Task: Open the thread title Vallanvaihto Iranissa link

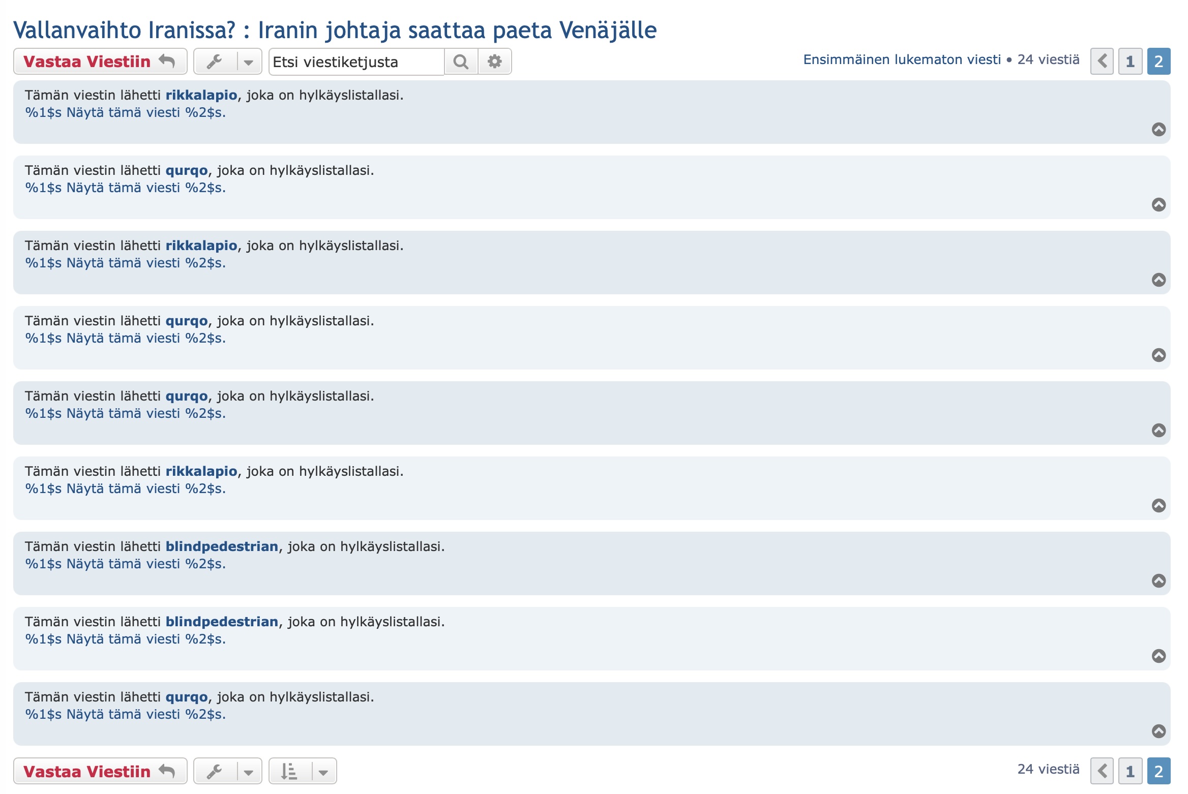Action: [335, 30]
